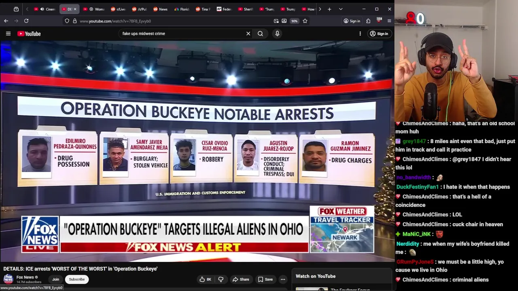Click chat username 'MaNiC_iNK'
The width and height of the screenshot is (518, 291).
click(x=416, y=234)
